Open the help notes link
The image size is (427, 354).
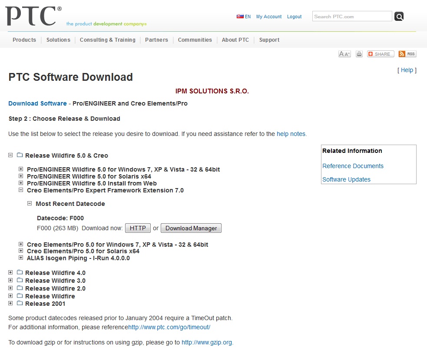291,134
